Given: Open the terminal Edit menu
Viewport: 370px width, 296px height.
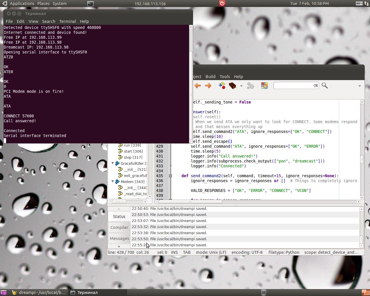Looking at the screenshot, I should coord(21,21).
